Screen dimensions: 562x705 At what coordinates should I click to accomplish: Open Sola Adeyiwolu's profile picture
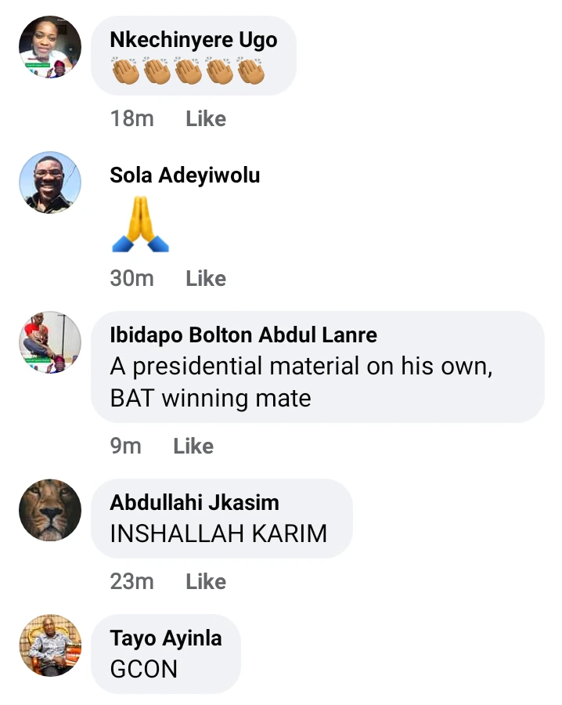(50, 183)
